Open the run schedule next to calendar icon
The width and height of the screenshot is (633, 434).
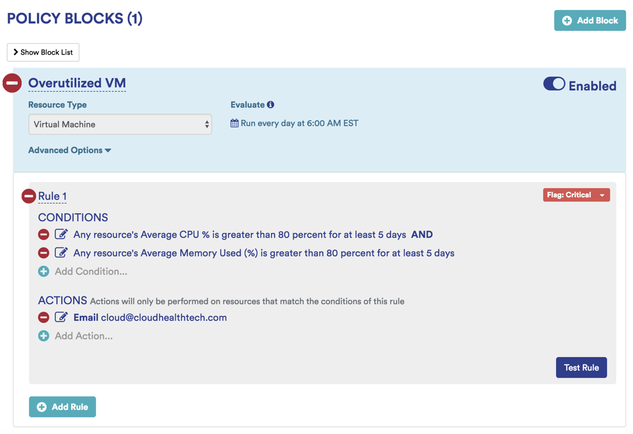299,123
